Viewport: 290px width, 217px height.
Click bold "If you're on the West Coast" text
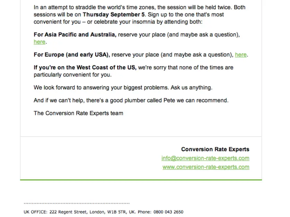(x=85, y=67)
